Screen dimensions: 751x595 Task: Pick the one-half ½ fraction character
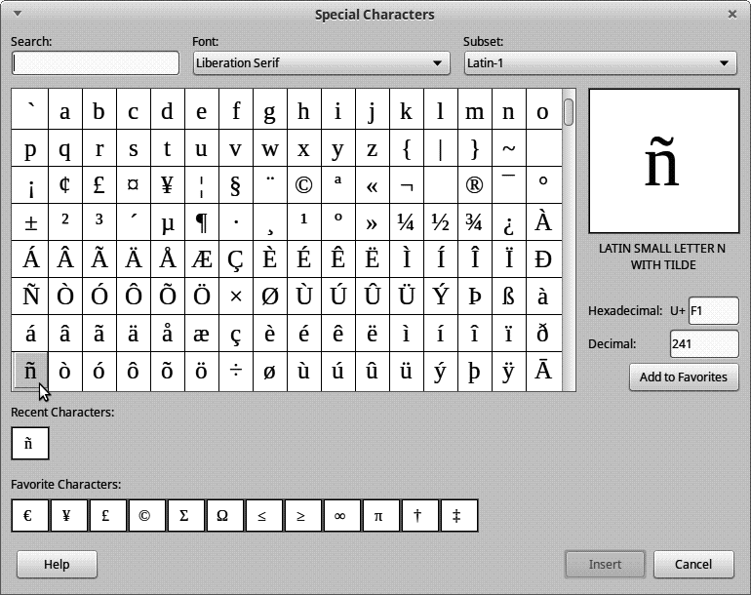440,222
